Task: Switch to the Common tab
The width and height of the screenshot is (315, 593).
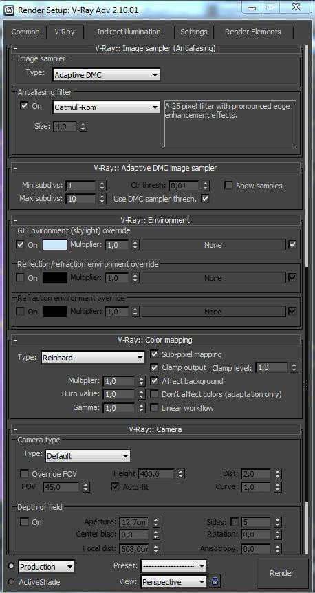Action: [x=25, y=32]
